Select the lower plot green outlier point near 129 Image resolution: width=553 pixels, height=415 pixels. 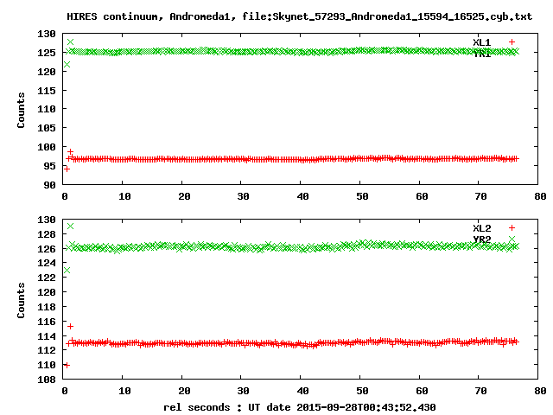70,227
